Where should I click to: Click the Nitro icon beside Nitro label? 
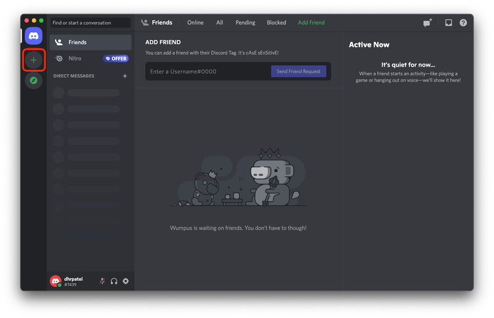click(x=59, y=59)
